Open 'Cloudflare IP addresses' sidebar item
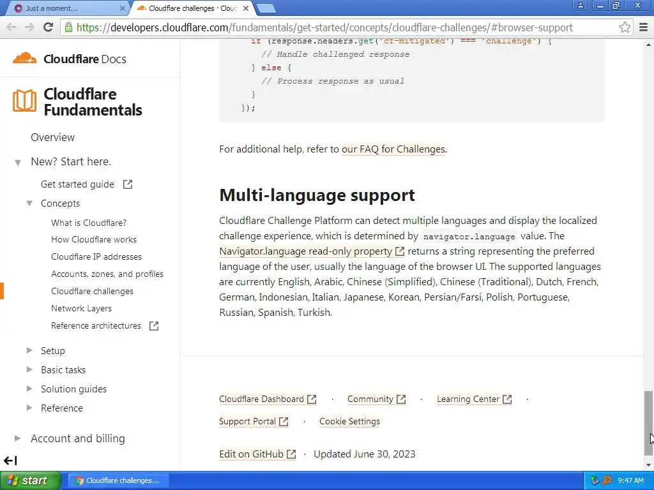The image size is (654, 490). (96, 256)
